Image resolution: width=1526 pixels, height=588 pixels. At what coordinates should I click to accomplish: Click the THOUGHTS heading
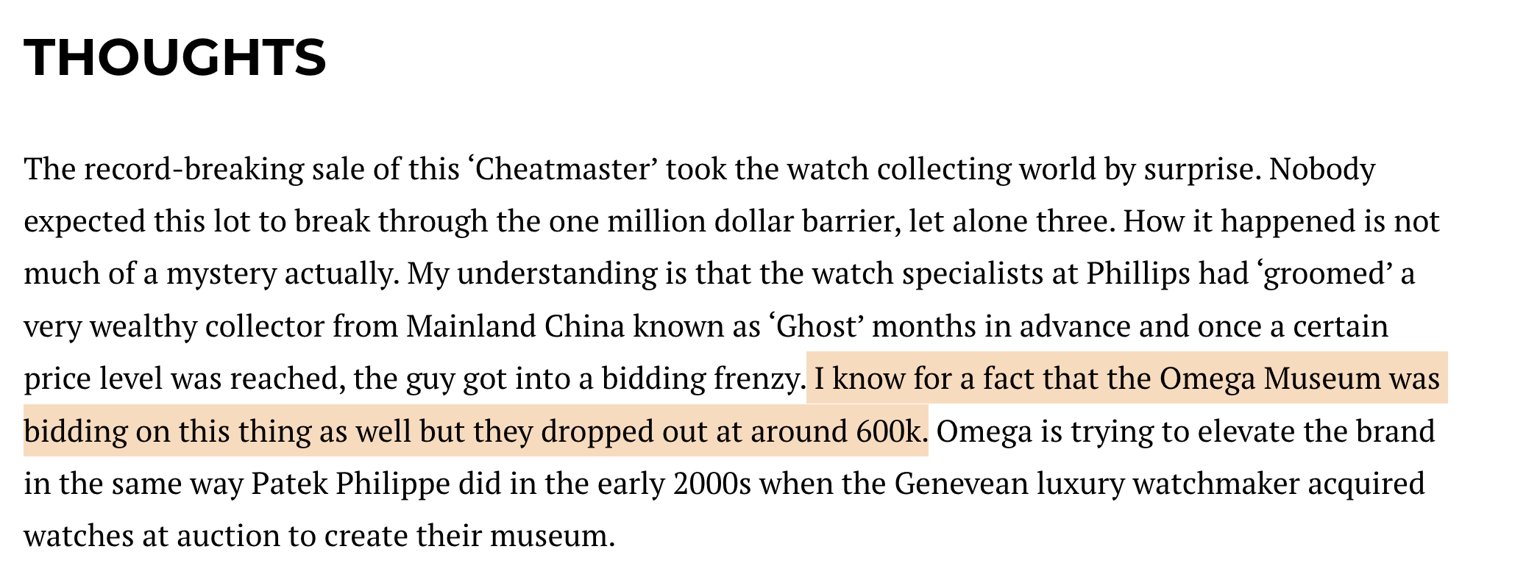175,57
